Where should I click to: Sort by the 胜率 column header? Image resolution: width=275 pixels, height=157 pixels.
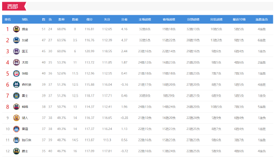(x=62, y=19)
